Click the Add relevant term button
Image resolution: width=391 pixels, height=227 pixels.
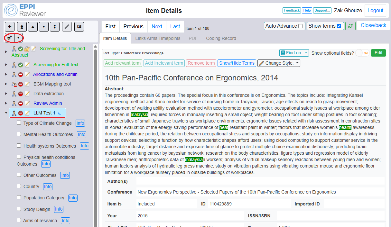[x=123, y=63]
